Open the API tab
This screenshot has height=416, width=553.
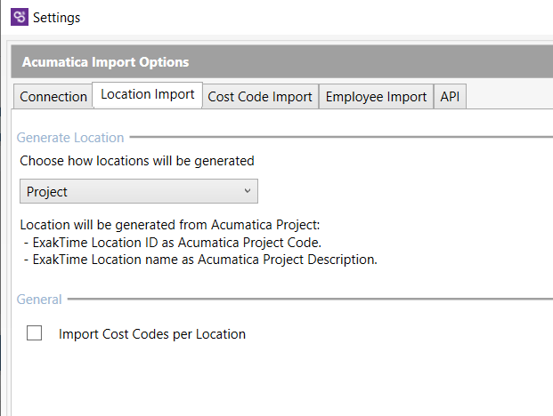coord(450,96)
